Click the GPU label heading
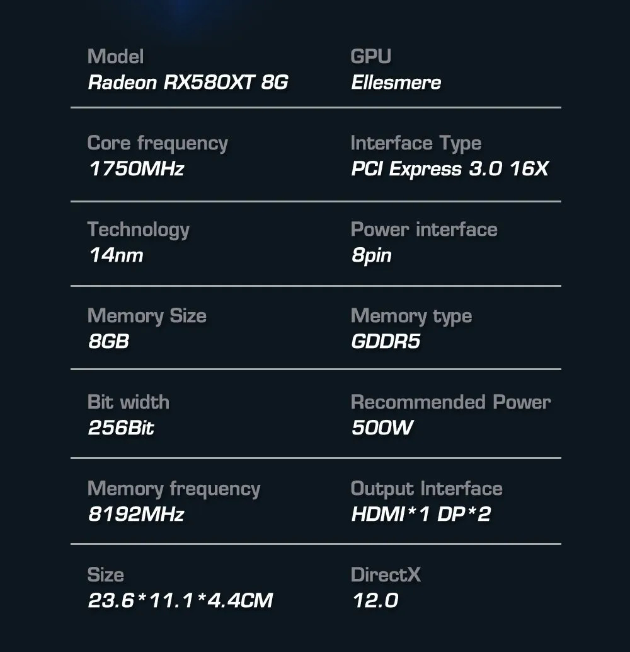 [370, 57]
